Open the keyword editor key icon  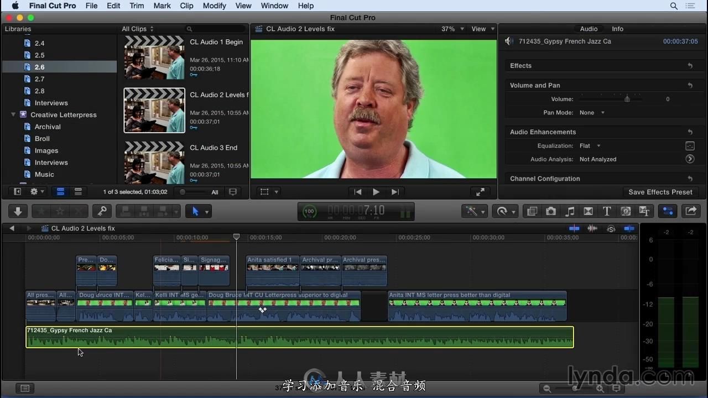click(x=102, y=211)
